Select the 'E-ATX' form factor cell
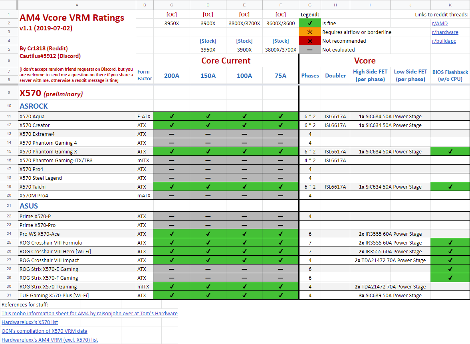 [x=145, y=116]
